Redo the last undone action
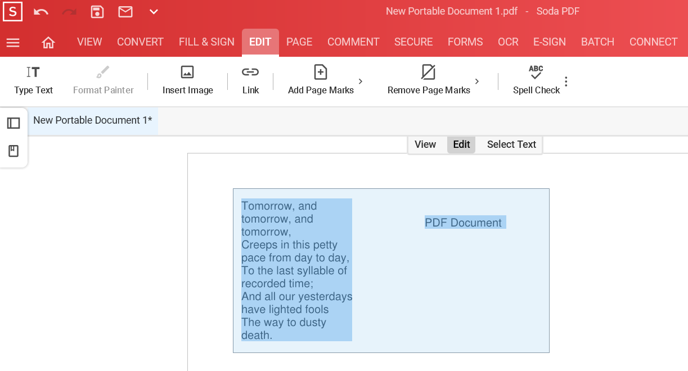The width and height of the screenshot is (688, 371). pos(69,12)
